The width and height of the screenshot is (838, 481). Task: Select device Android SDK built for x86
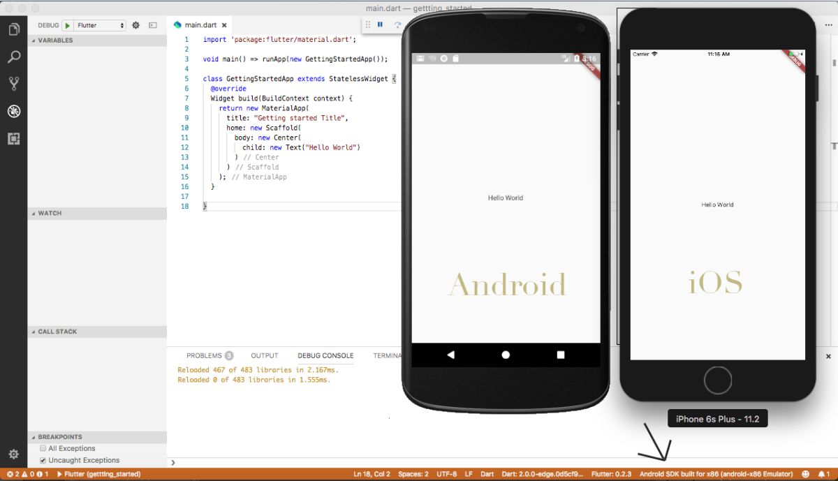(716, 474)
